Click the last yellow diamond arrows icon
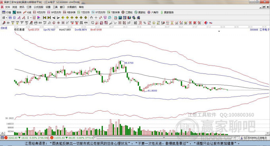This screenshot has height=146, width=270. pos(86,18)
